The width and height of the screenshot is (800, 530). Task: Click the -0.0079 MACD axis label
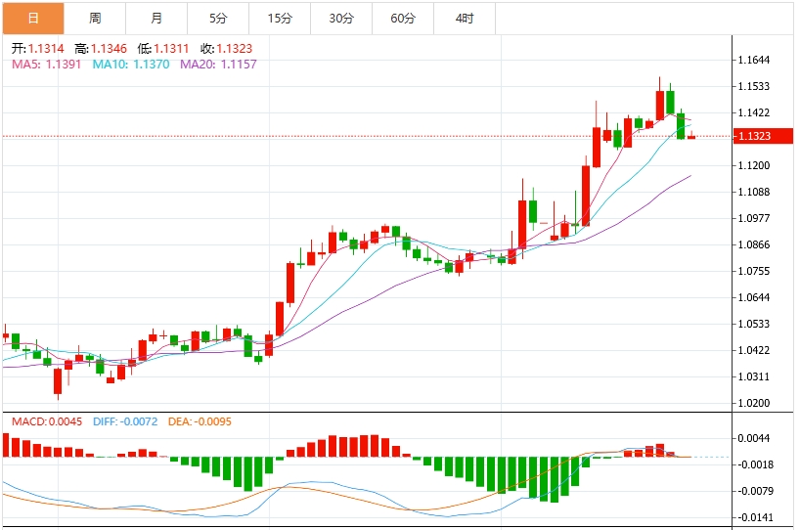click(x=755, y=491)
